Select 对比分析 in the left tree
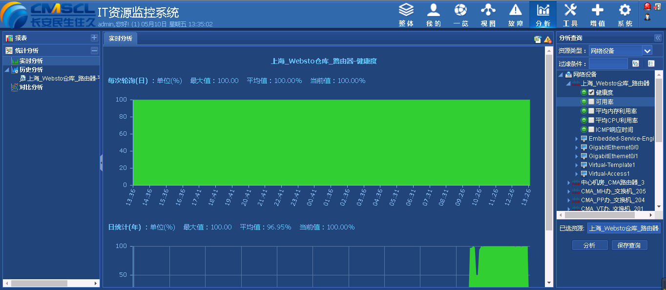The width and height of the screenshot is (666, 290). coord(31,87)
